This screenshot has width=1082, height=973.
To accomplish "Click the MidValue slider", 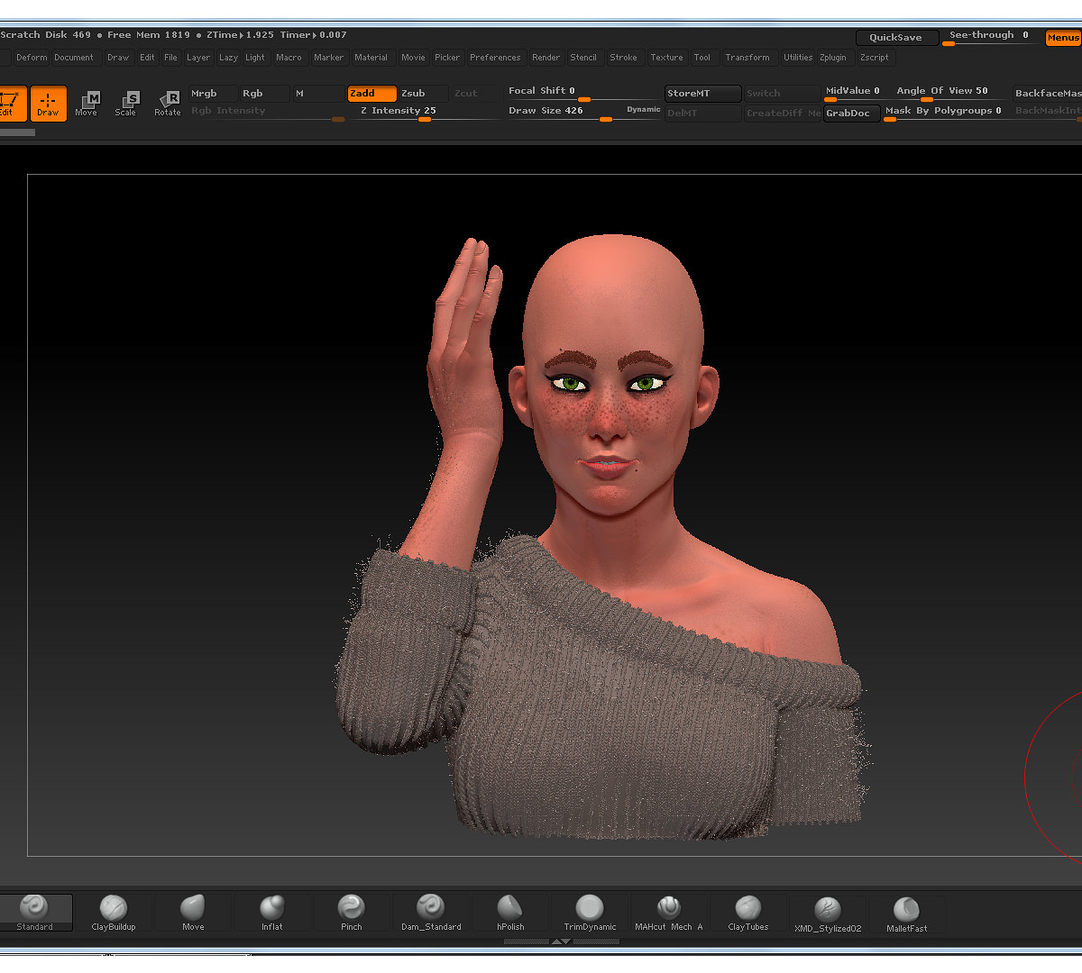I will (854, 92).
